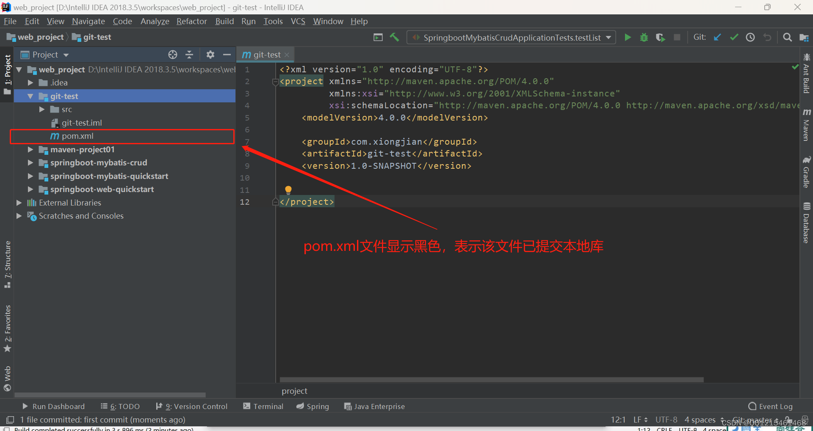The width and height of the screenshot is (813, 431).
Task: Start debugging with the bug icon
Action: 644,38
